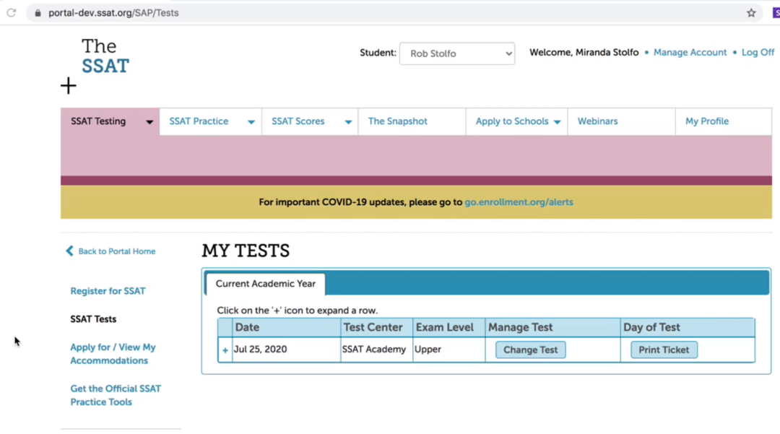Viewport: 780px width, 434px height.
Task: Expand the SSAT Testing menu arrow
Action: point(149,122)
